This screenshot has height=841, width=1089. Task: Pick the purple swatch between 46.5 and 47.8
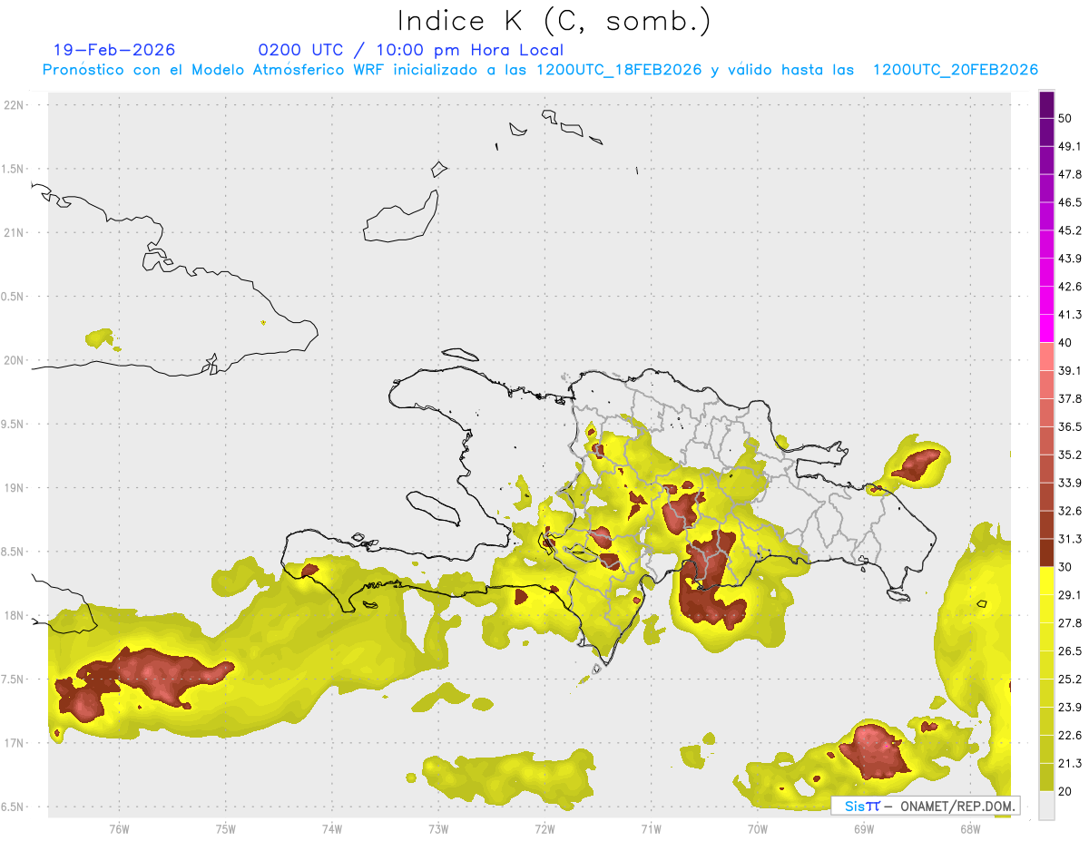coord(1046,188)
